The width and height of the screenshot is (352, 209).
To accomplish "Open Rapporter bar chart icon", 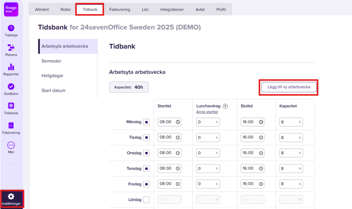I will tap(11, 67).
